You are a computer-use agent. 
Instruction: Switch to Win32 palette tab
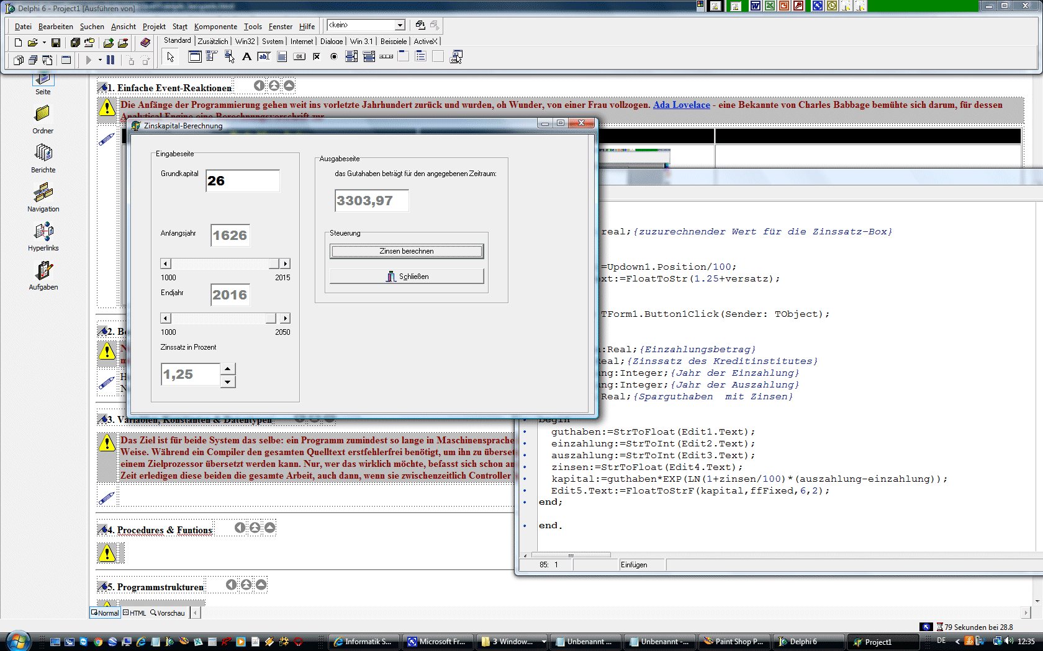point(245,41)
